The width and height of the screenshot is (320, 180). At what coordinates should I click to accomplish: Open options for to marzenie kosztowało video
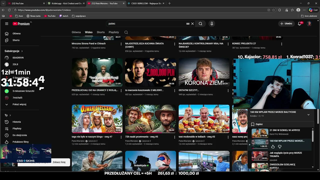[x=175, y=91]
